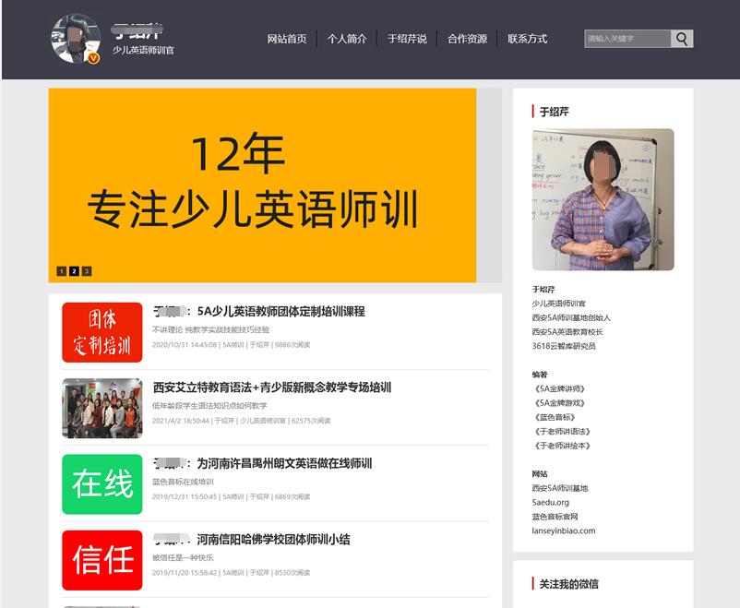Open the red 团体定制培训 thumbnail
The height and width of the screenshot is (608, 740).
101,332
